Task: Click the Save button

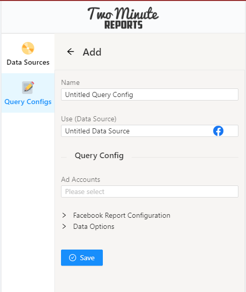Action: point(82,258)
